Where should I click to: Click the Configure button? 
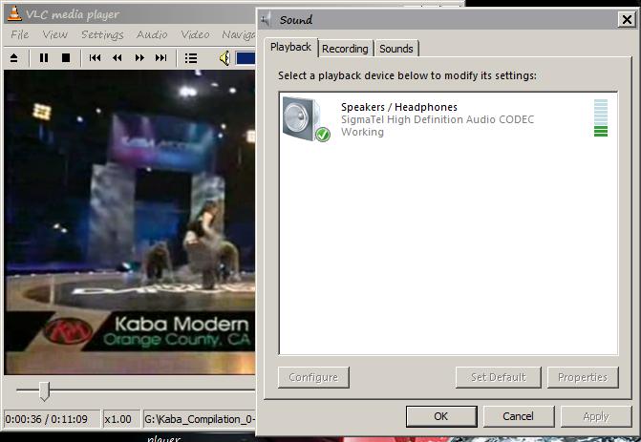coord(313,377)
